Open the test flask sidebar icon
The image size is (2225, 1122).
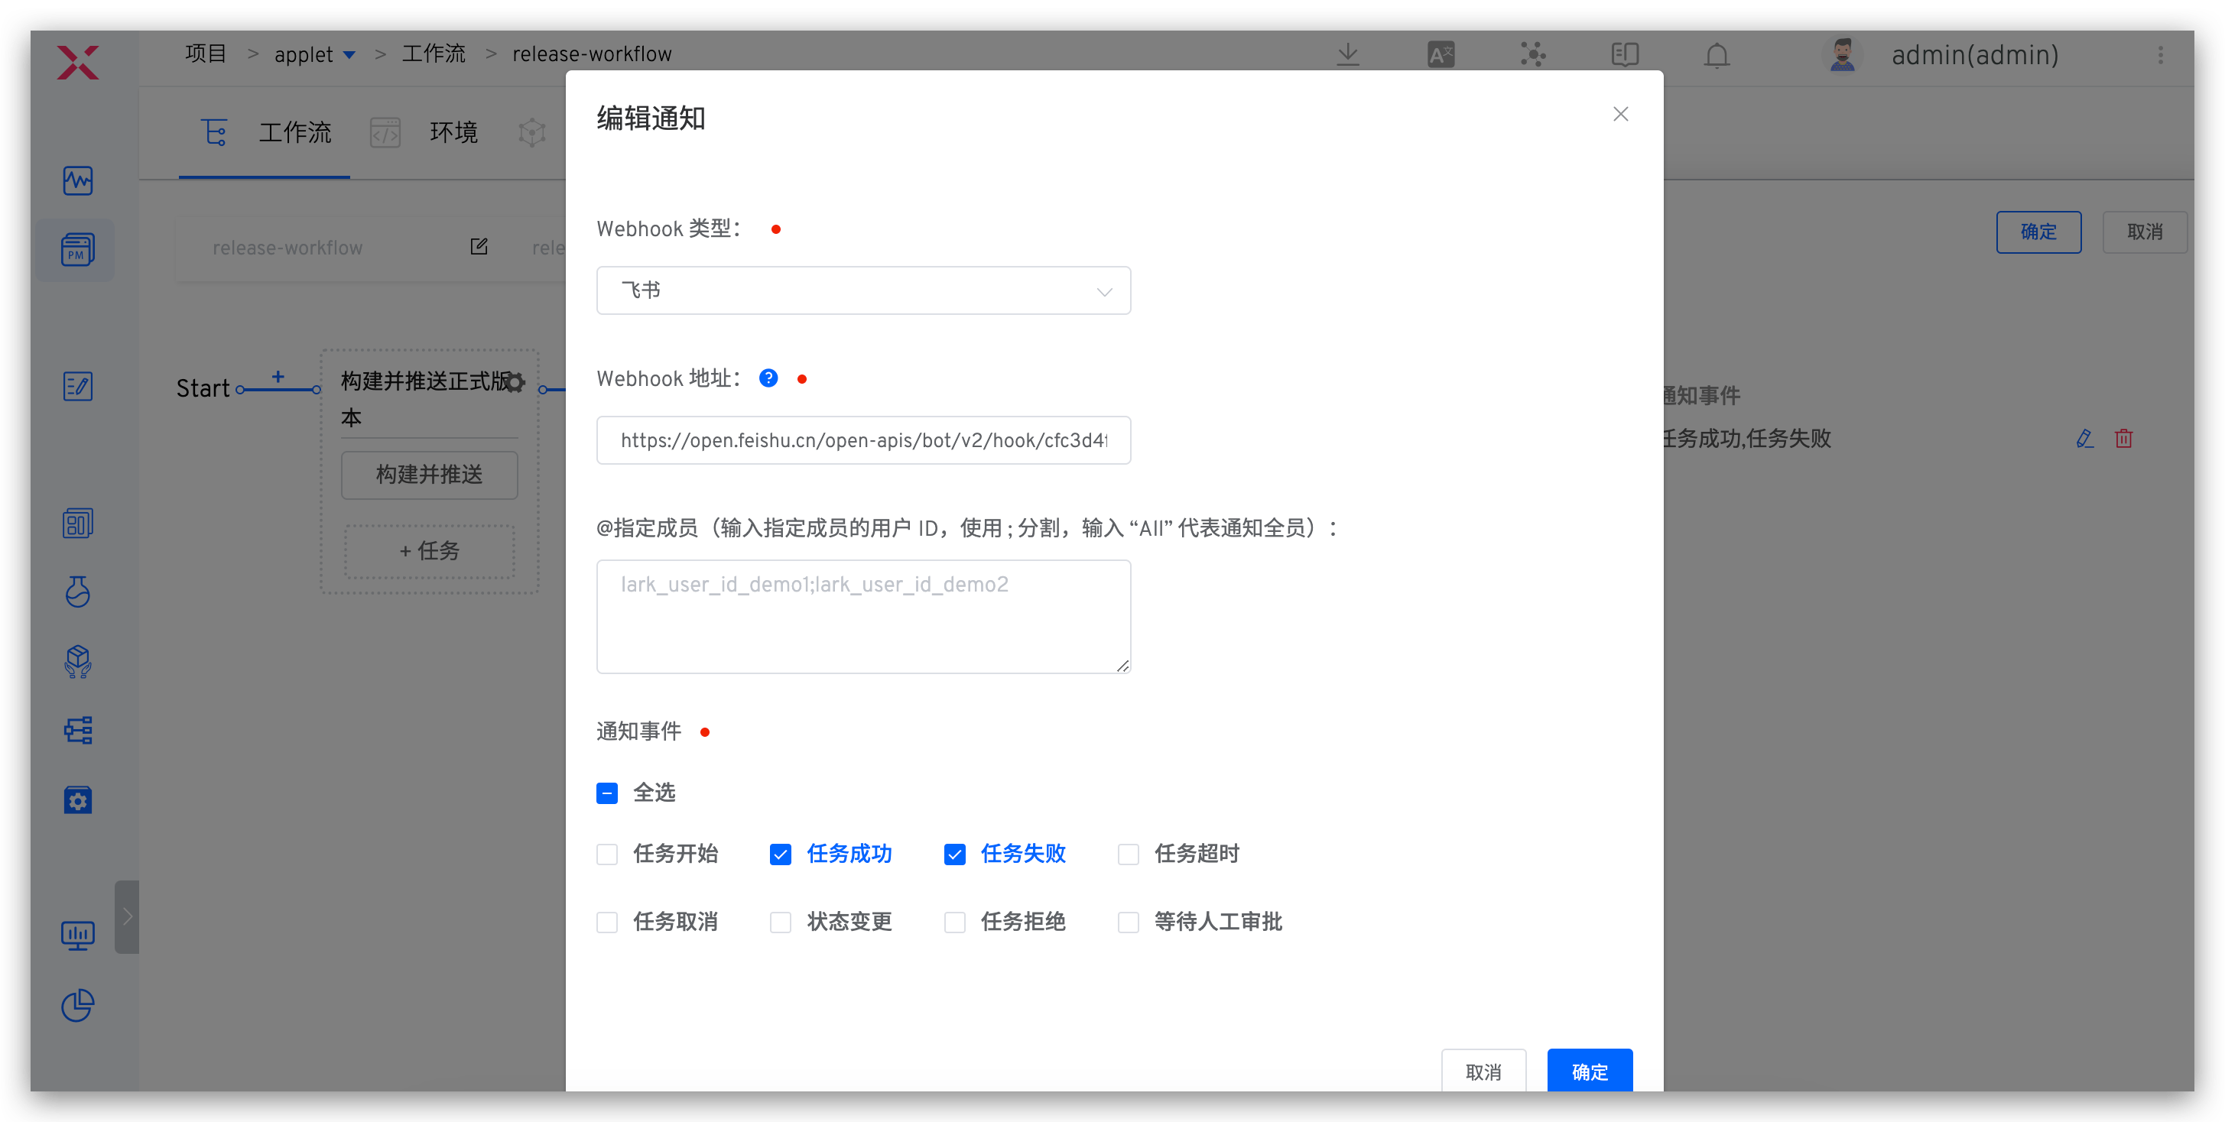point(78,592)
